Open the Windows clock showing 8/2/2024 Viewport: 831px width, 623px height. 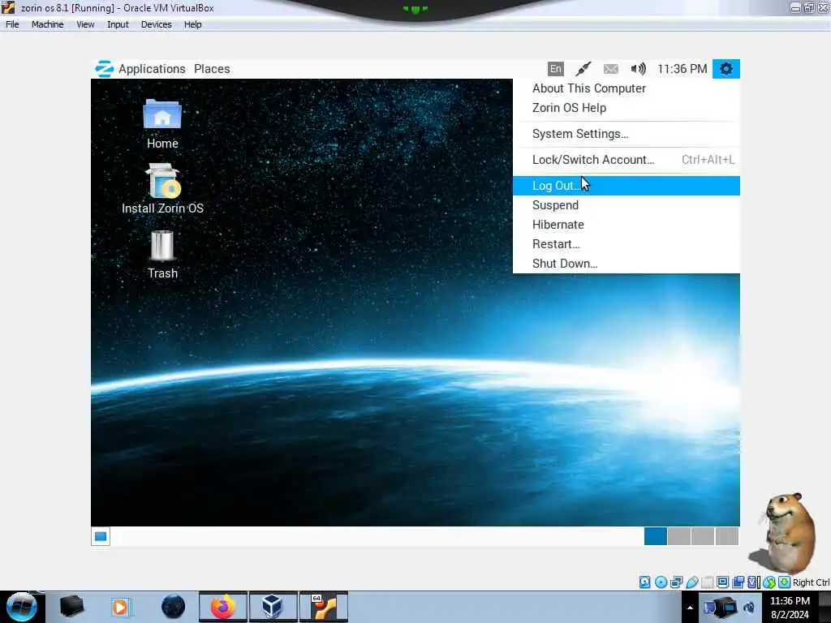tap(790, 607)
